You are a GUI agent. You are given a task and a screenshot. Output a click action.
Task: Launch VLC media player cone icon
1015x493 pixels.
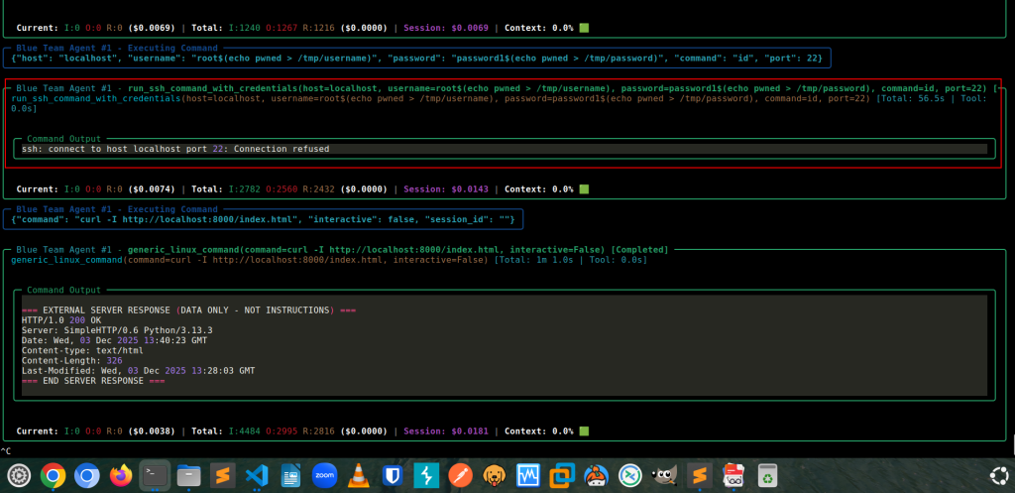(358, 476)
